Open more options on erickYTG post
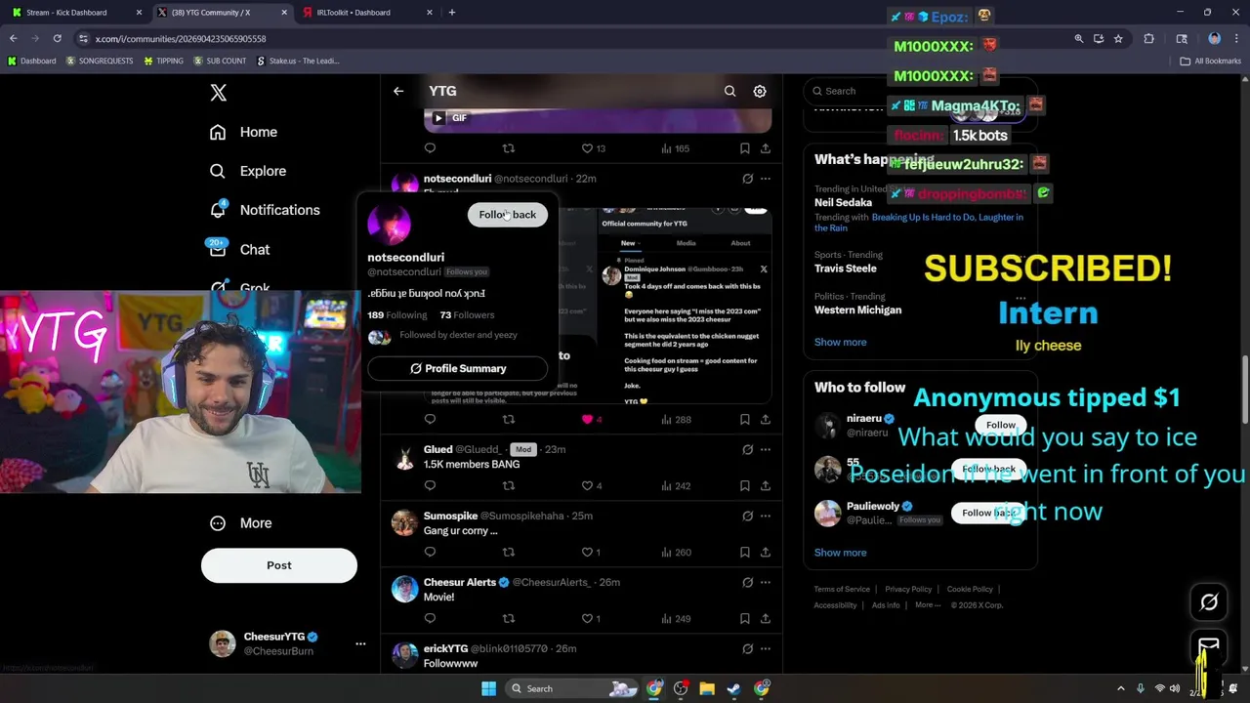The height and width of the screenshot is (703, 1250). 766,649
